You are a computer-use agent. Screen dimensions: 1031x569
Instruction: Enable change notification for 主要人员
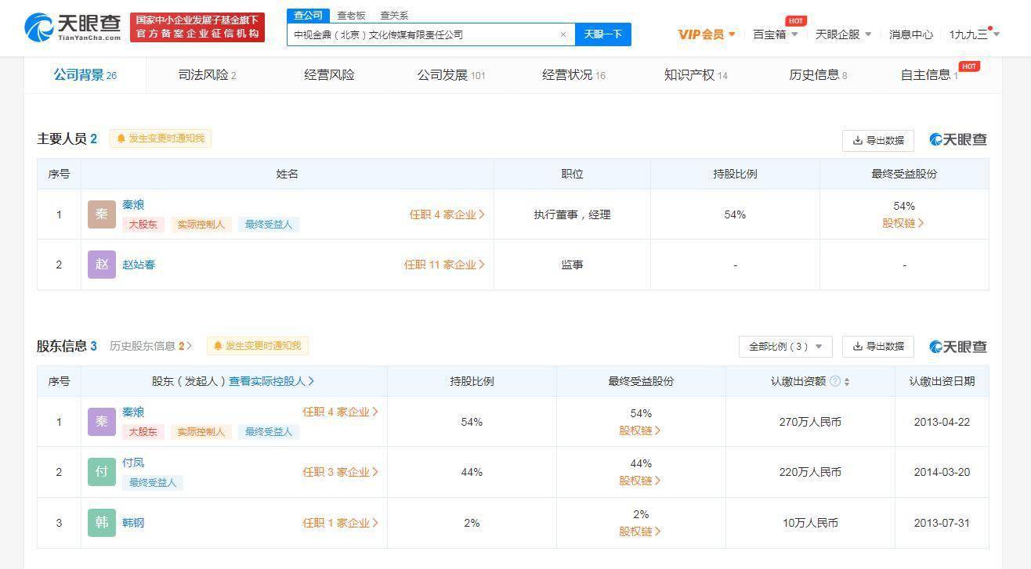tap(161, 139)
